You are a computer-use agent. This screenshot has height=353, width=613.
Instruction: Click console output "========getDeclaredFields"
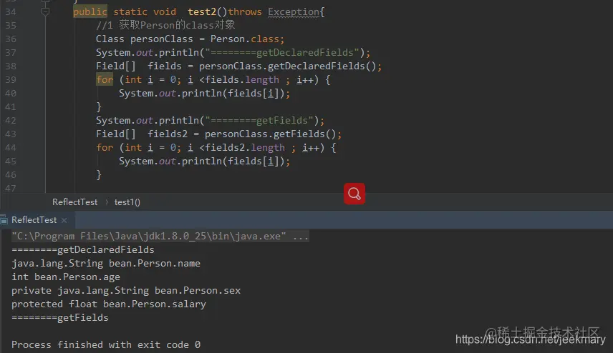83,249
